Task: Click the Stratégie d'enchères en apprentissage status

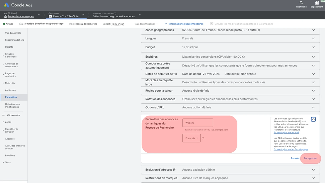Action: (x=44, y=24)
